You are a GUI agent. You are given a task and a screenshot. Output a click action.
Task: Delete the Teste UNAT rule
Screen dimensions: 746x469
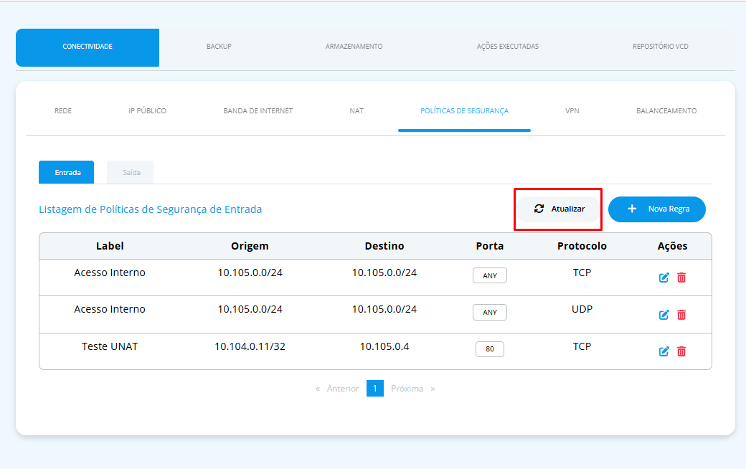(x=681, y=351)
